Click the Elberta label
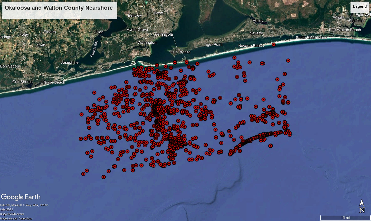This screenshot has height=221, width=371. (x=50, y=32)
